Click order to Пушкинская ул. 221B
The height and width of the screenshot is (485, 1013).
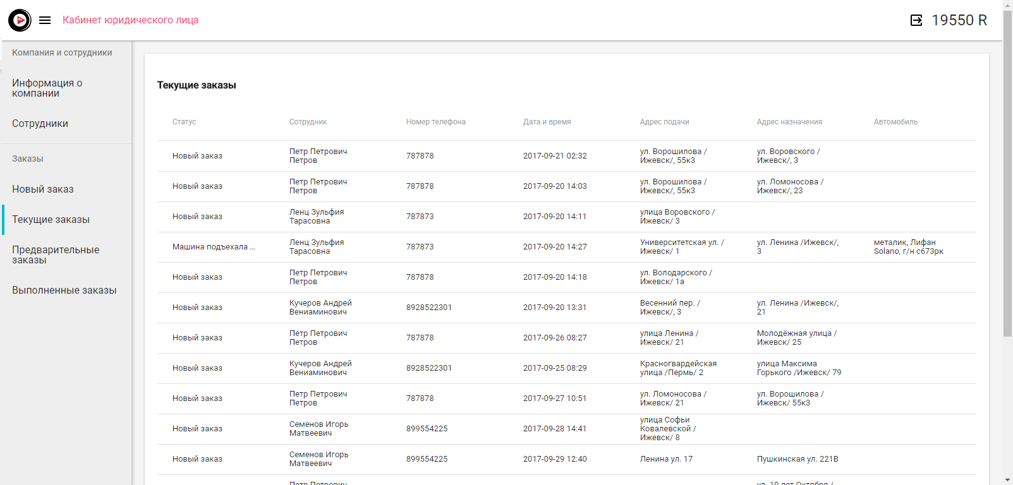pyautogui.click(x=797, y=459)
